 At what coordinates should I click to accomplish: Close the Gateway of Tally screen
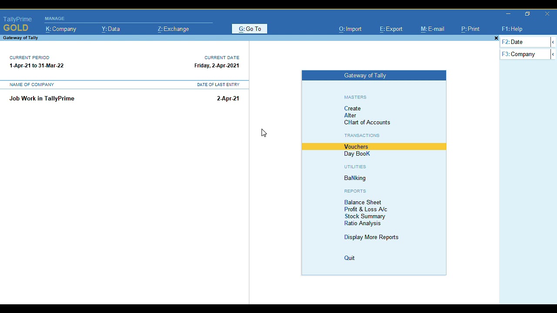pos(496,38)
